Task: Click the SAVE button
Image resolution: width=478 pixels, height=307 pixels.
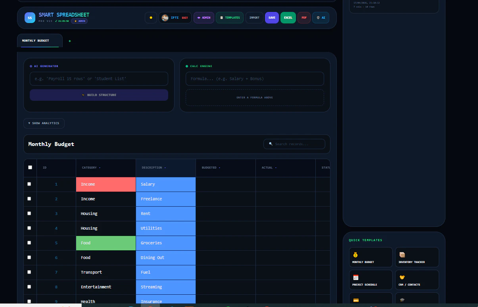Action: click(272, 18)
